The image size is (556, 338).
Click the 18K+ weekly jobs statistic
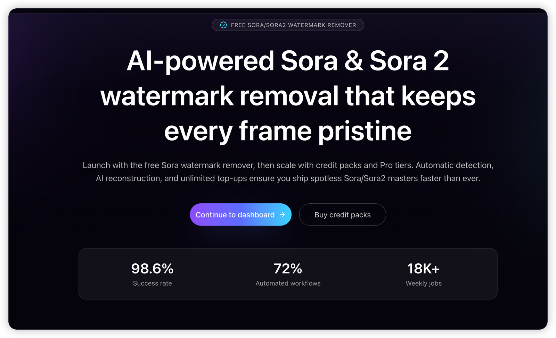[x=423, y=269]
